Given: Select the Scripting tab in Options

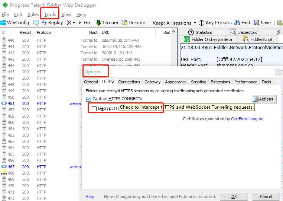Looking at the screenshot, I should (199, 82).
